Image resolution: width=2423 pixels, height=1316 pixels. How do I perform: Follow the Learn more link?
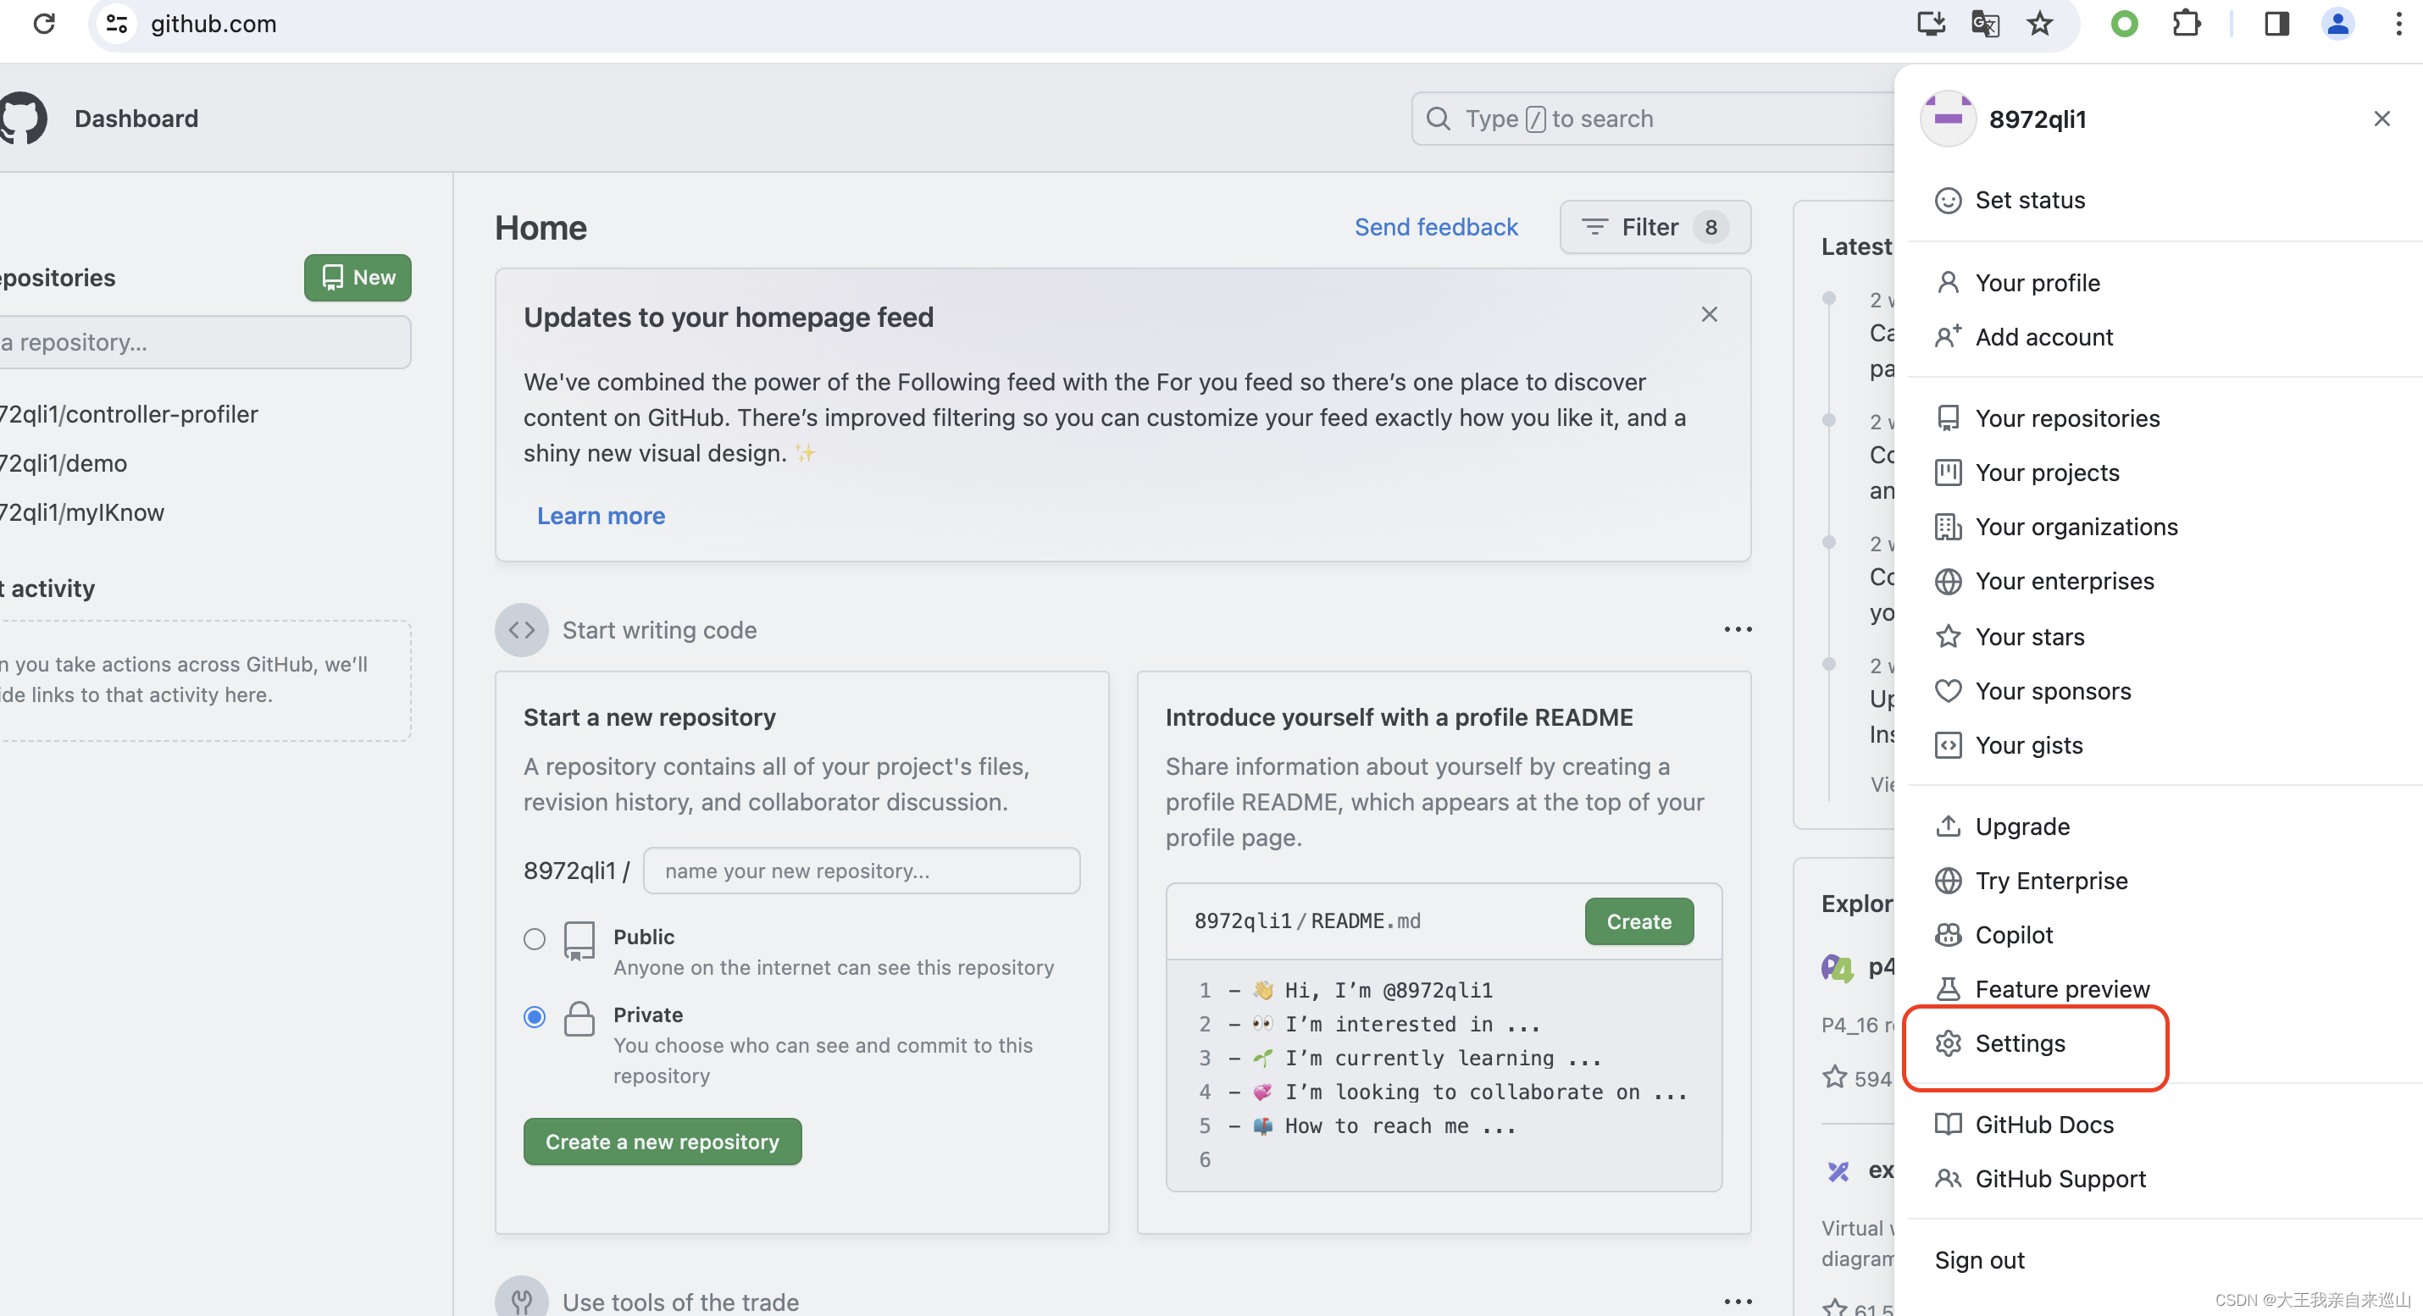pyautogui.click(x=600, y=515)
